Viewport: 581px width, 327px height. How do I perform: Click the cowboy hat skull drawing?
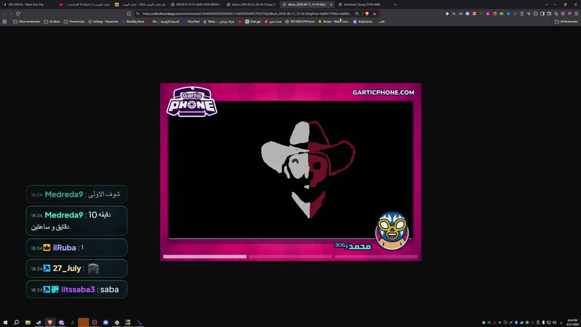(308, 169)
